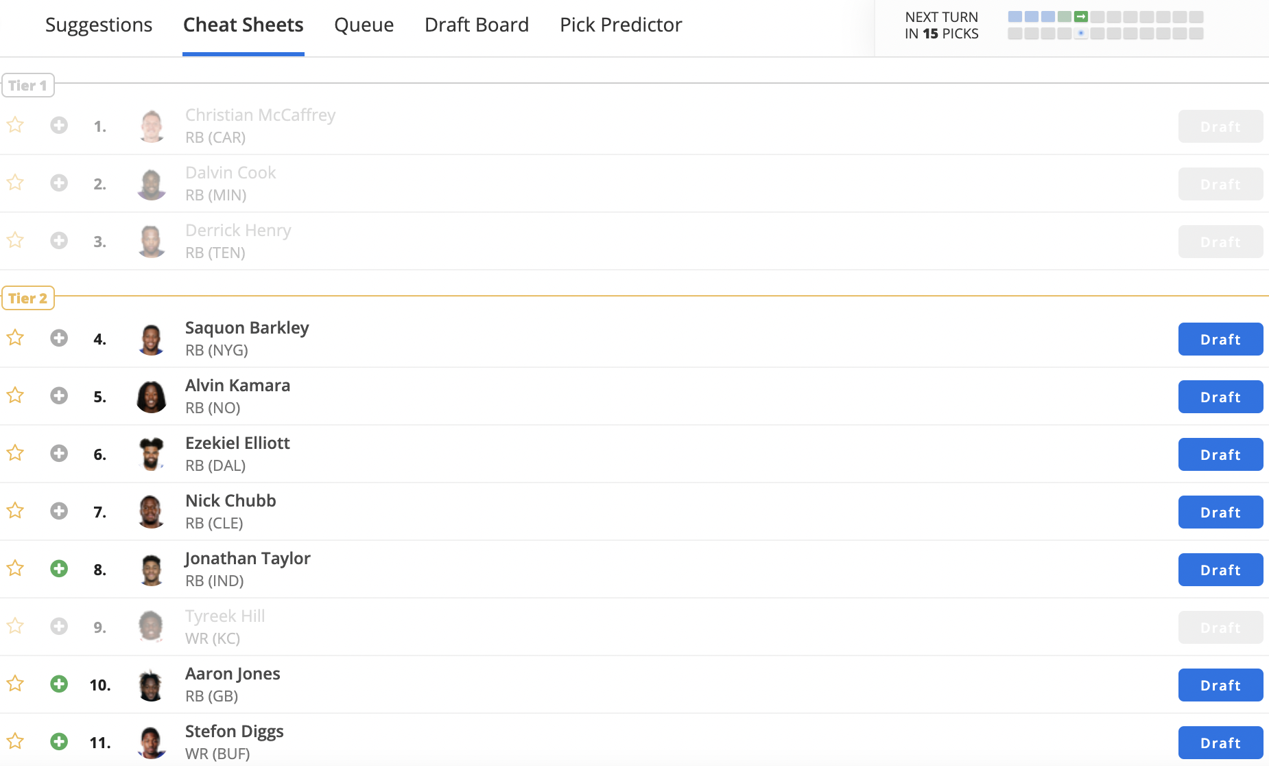This screenshot has height=766, width=1269.
Task: Click the Jonathan Taylor name
Action: [248, 559]
